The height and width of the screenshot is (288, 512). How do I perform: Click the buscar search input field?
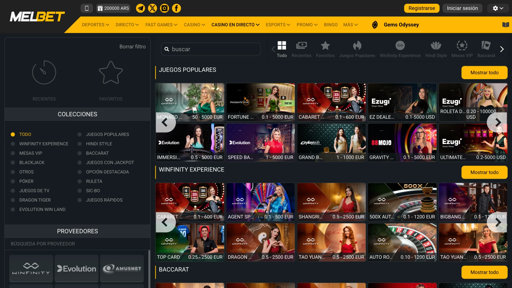211,49
